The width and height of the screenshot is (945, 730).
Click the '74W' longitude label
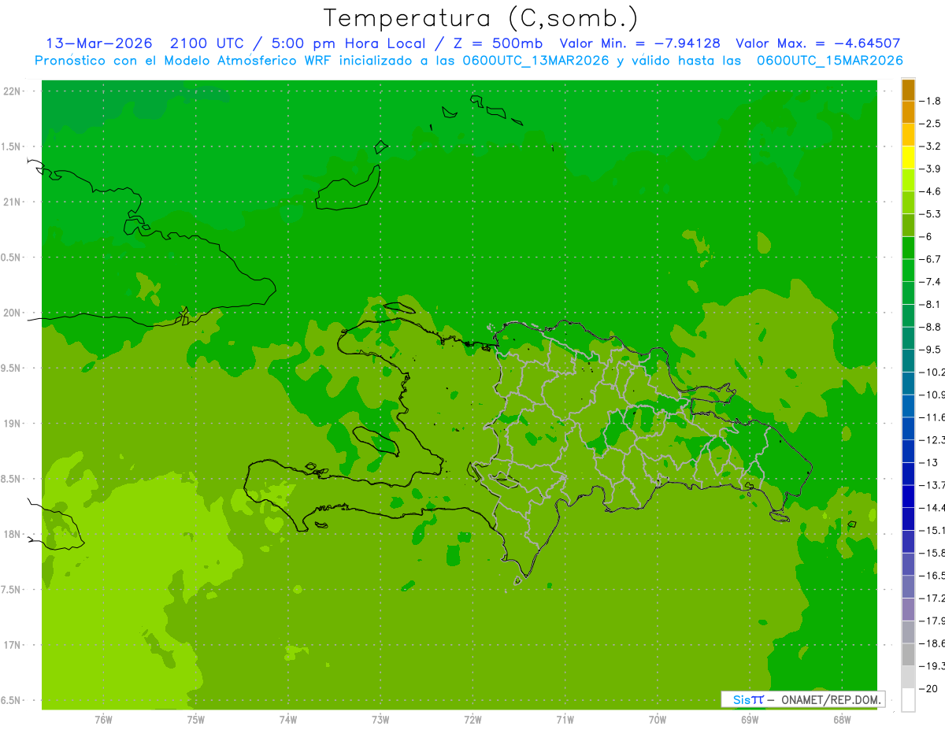pos(288,720)
